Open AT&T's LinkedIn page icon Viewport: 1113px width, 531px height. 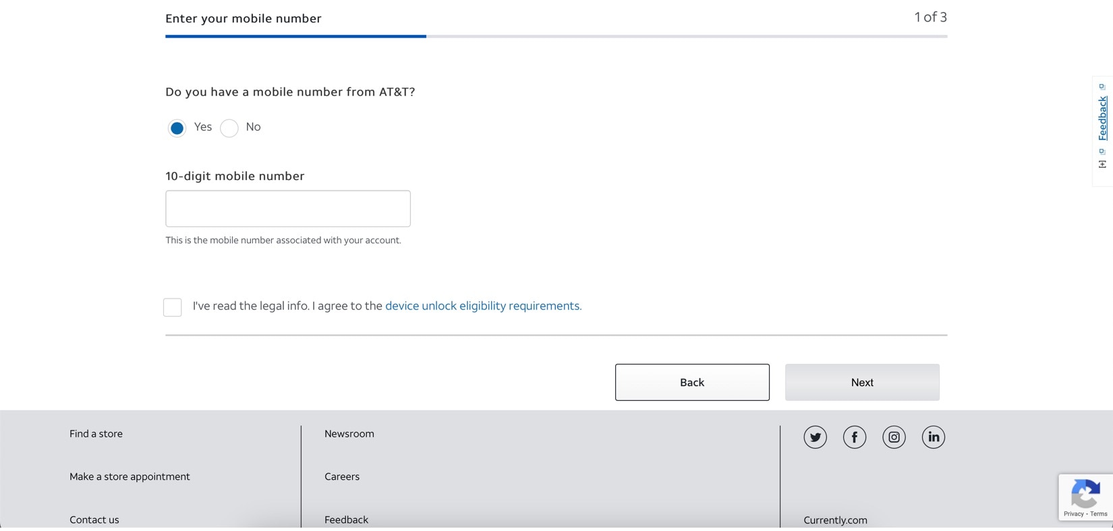(x=934, y=437)
